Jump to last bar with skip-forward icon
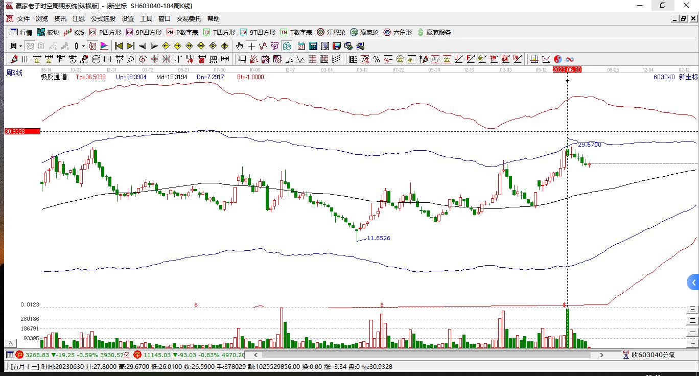 point(130,46)
